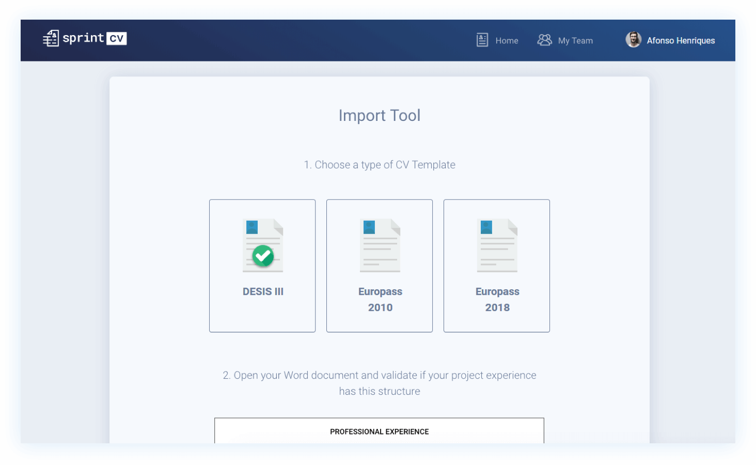This screenshot has height=465, width=756.
Task: Click the Europass 2010 document icon
Action: tap(380, 245)
